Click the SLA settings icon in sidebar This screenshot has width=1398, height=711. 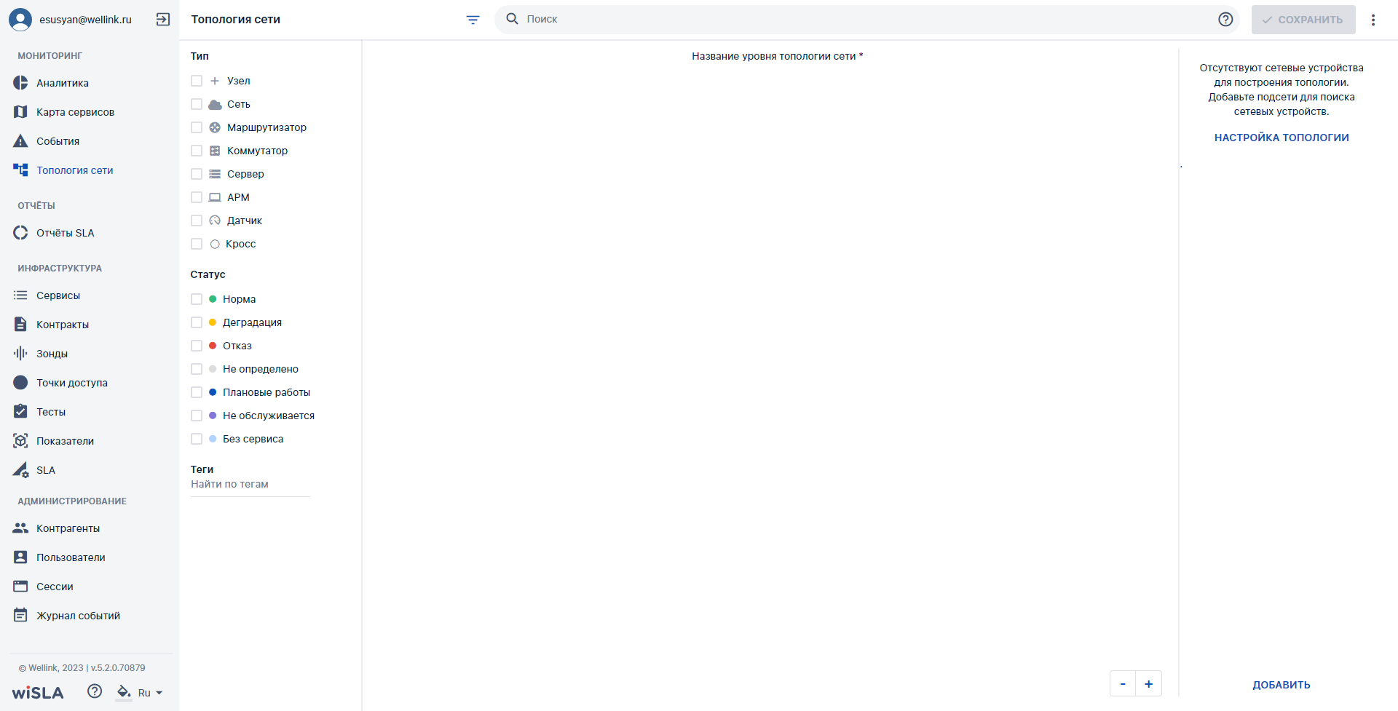point(20,470)
